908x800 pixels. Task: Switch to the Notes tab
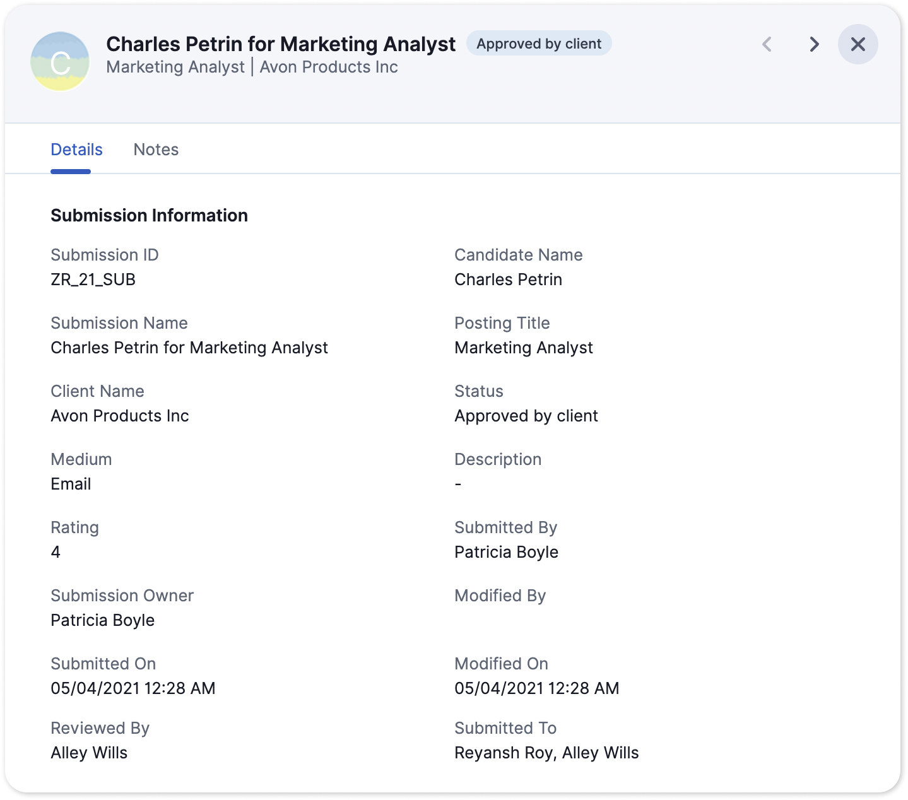(x=156, y=150)
